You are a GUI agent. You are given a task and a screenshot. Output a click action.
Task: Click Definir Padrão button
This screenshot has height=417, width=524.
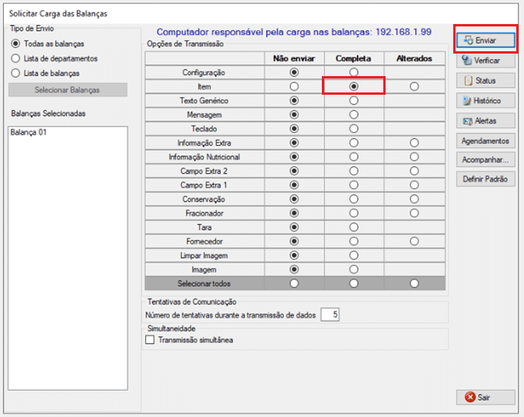pyautogui.click(x=485, y=179)
